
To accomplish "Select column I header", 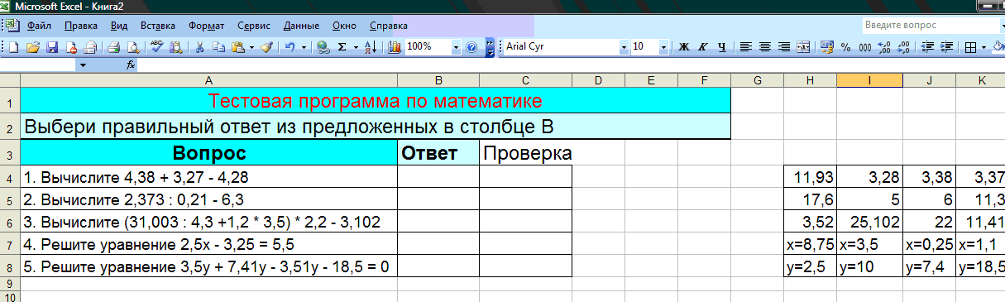I will pyautogui.click(x=869, y=80).
